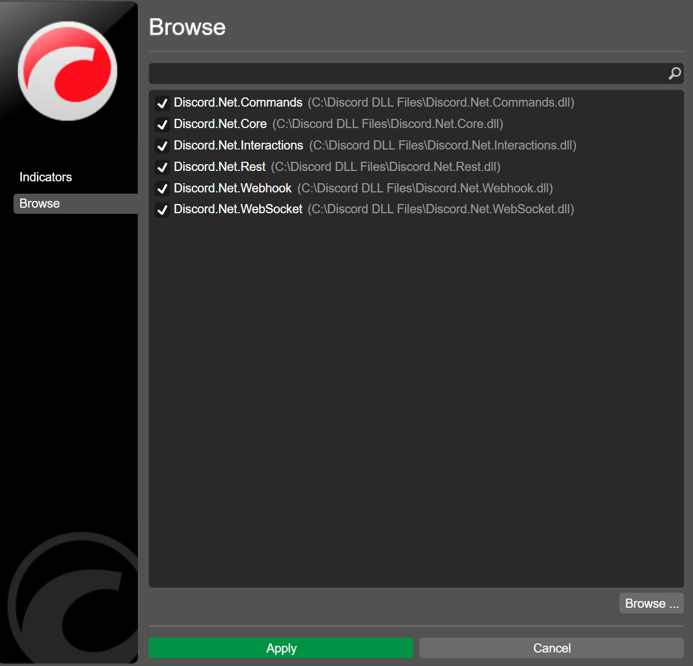Click the Discord.Net.WebSocket name
This screenshot has height=666, width=693.
point(238,209)
